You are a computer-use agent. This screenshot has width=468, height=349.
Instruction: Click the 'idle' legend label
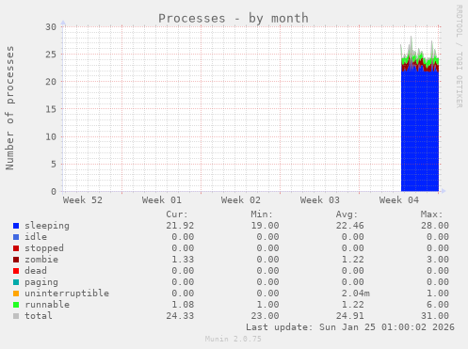click(x=36, y=237)
